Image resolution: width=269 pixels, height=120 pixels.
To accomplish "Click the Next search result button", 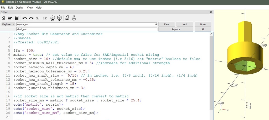I will pyautogui.click(x=185, y=24).
